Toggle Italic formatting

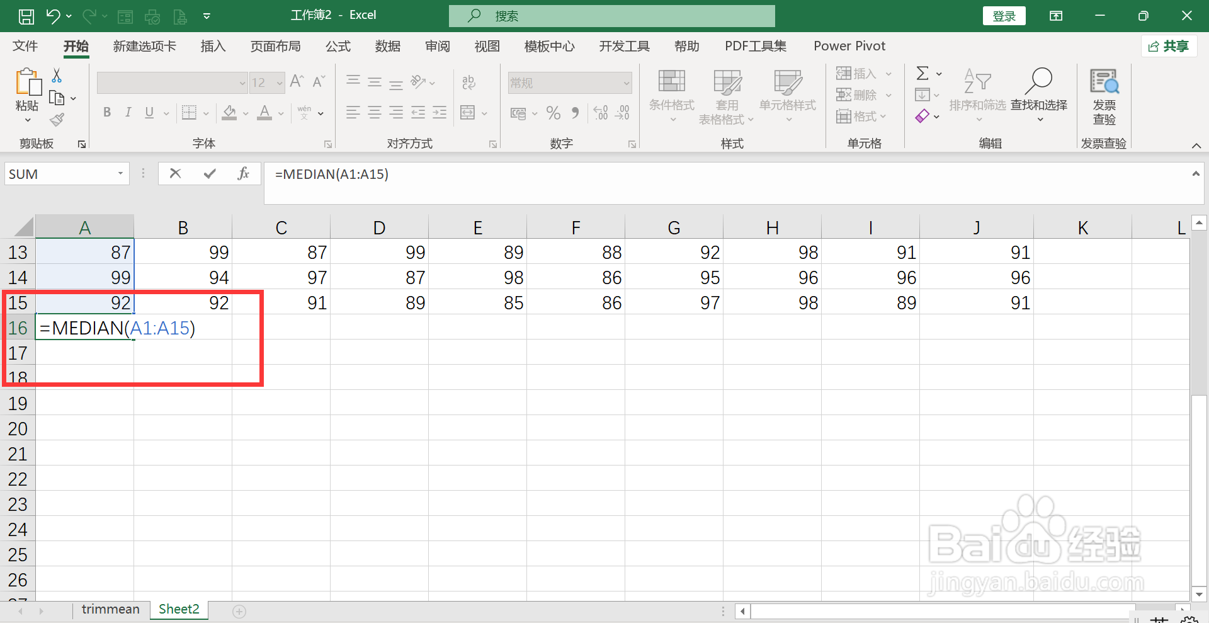click(x=128, y=113)
